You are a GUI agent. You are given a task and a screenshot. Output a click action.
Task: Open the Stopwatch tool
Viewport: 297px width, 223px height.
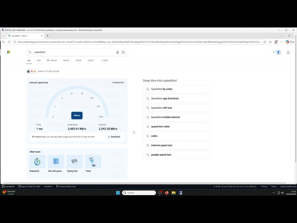click(37, 164)
